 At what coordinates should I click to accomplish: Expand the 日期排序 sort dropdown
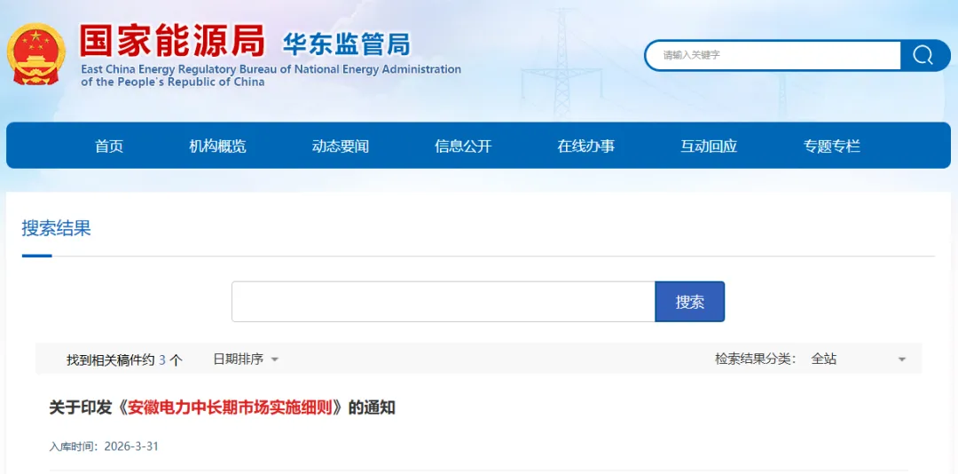(x=246, y=359)
